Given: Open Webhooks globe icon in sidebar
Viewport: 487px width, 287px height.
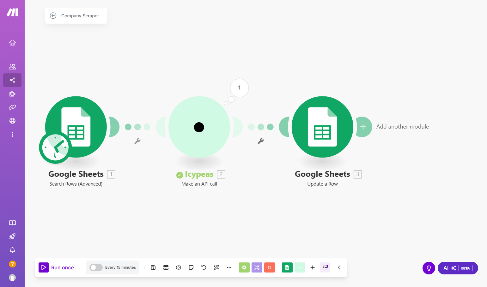Looking at the screenshot, I should coord(12,121).
